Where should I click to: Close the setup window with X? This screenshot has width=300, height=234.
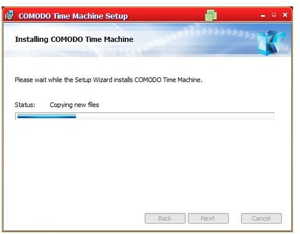click(285, 15)
